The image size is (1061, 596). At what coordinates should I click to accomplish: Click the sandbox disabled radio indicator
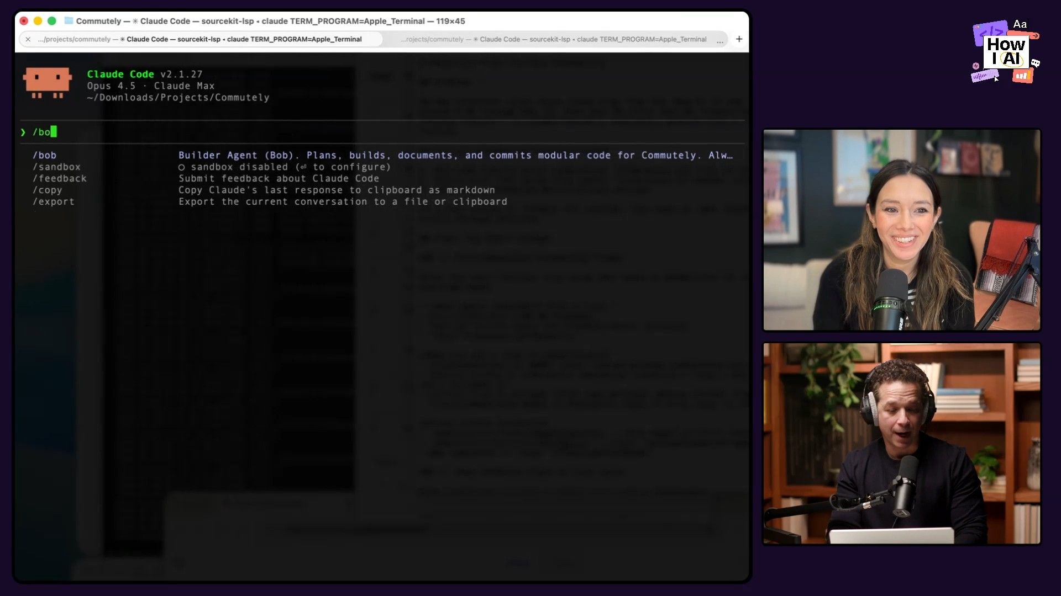[x=181, y=167]
